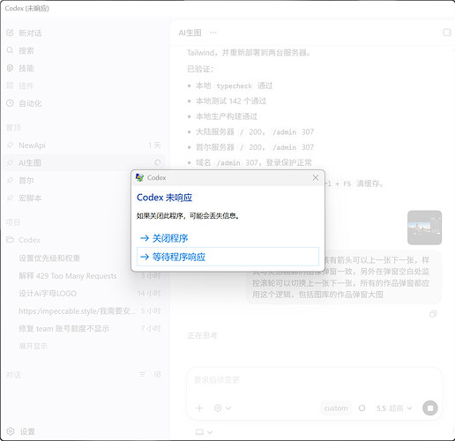
Task: Click the skills cube icon
Action: (10, 68)
